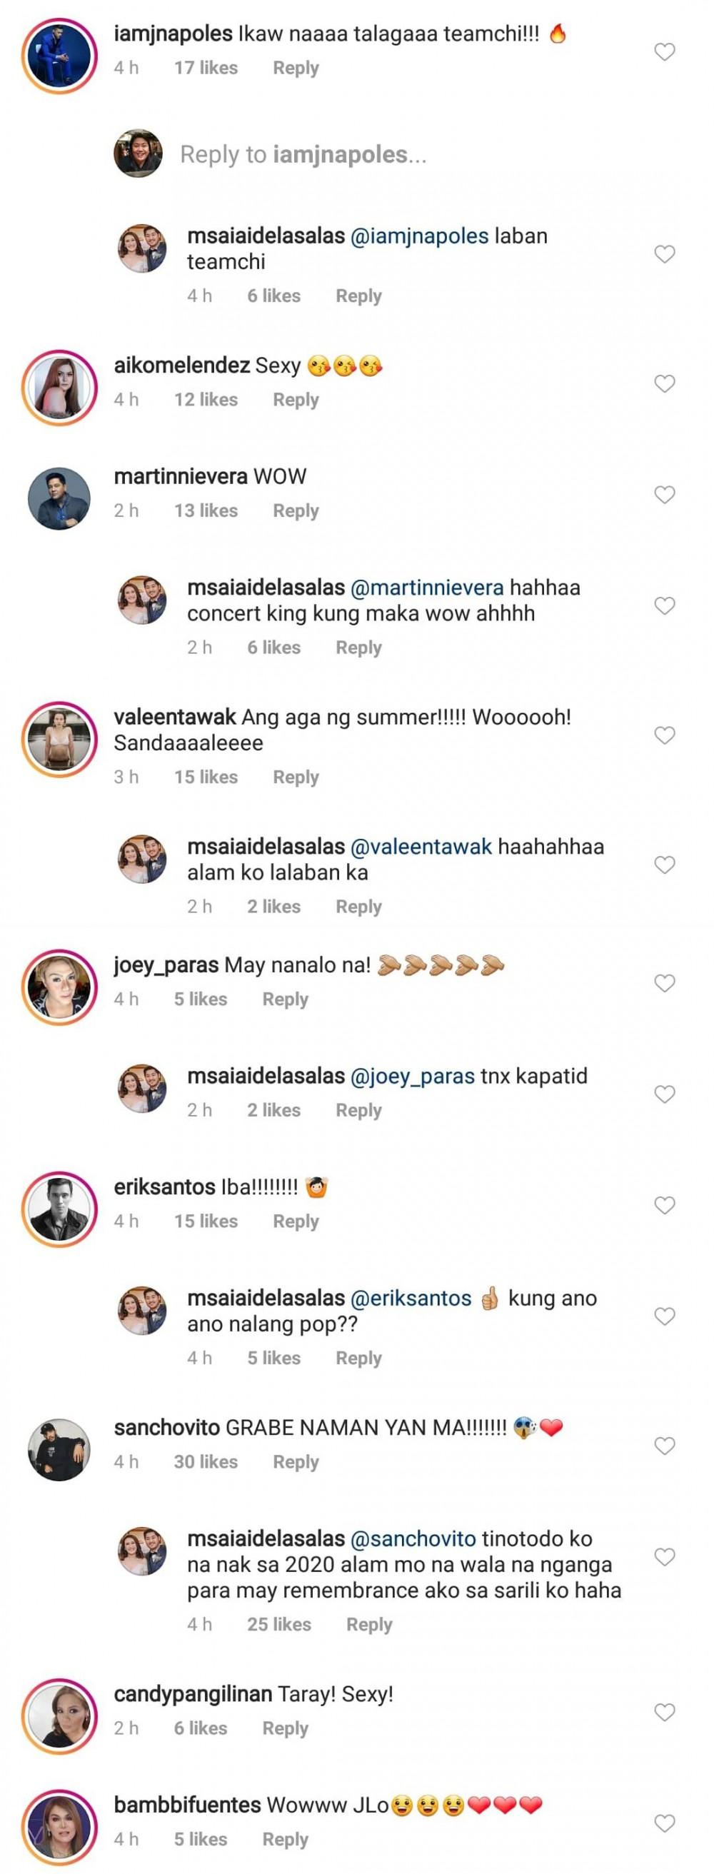Viewport: 714px width, 1874px height.
Task: Reply to aikomelendez's comment
Action: click(296, 399)
